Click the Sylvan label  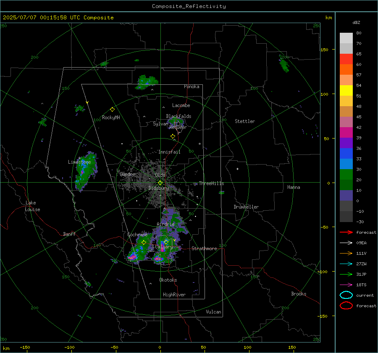[x=160, y=124]
